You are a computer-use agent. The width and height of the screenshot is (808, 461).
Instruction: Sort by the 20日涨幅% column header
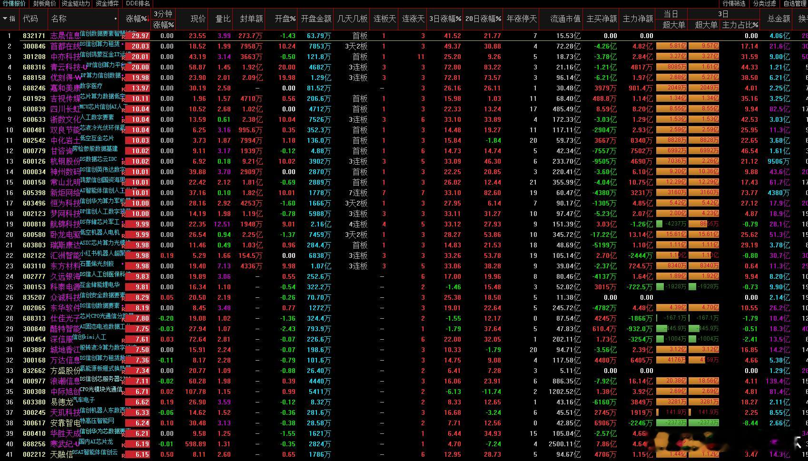[483, 19]
